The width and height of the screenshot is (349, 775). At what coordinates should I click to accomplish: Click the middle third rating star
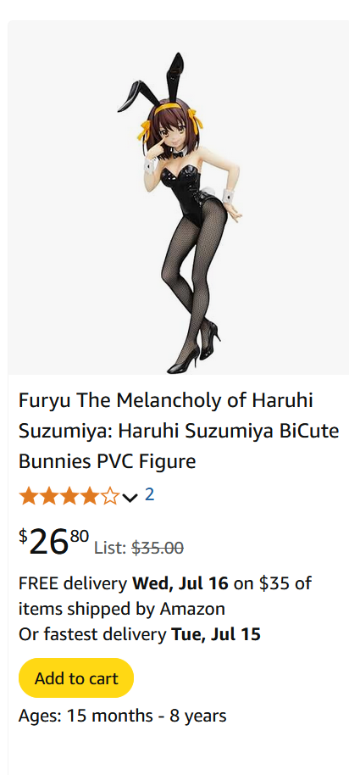[x=69, y=496]
